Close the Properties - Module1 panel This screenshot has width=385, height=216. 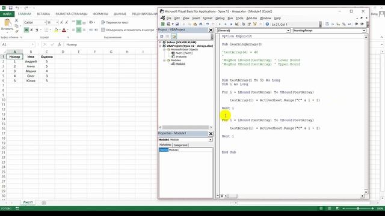[211, 133]
